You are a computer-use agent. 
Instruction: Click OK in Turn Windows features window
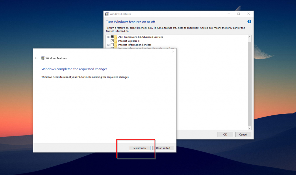pos(225,134)
